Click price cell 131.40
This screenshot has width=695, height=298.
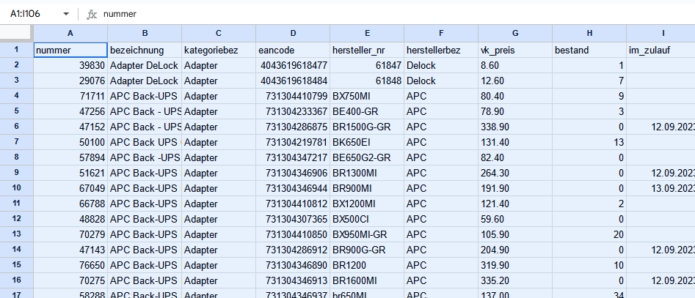(x=515, y=142)
